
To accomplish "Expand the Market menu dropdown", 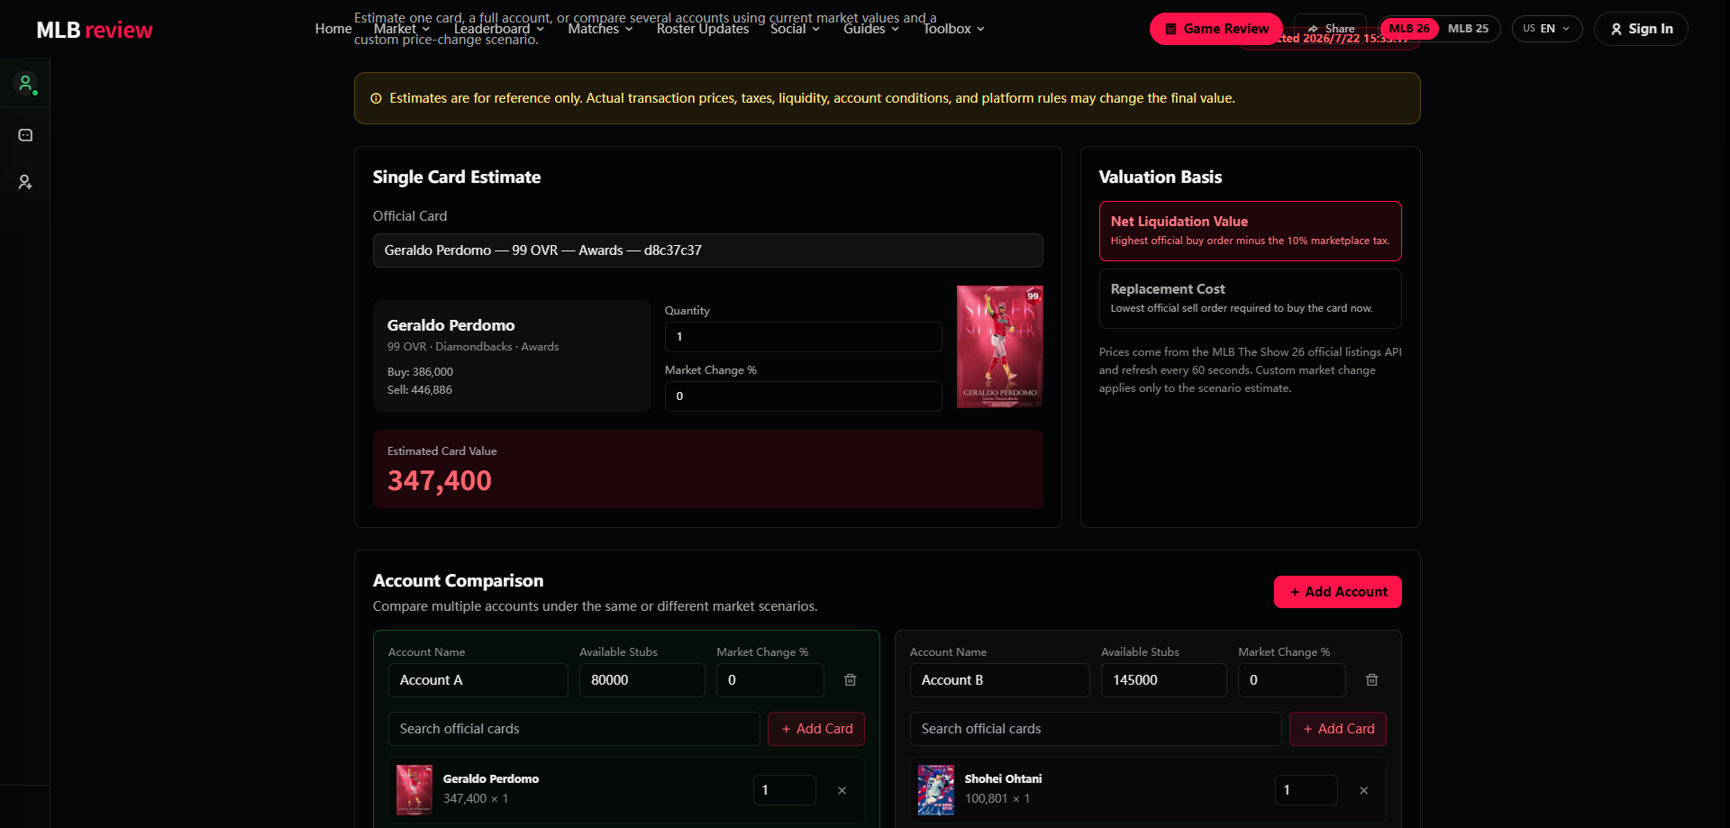I will tap(402, 29).
